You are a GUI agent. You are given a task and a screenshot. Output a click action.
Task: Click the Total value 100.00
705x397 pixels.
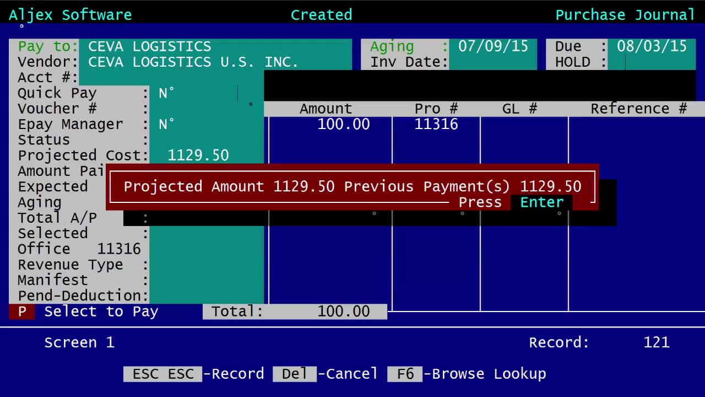[343, 312]
